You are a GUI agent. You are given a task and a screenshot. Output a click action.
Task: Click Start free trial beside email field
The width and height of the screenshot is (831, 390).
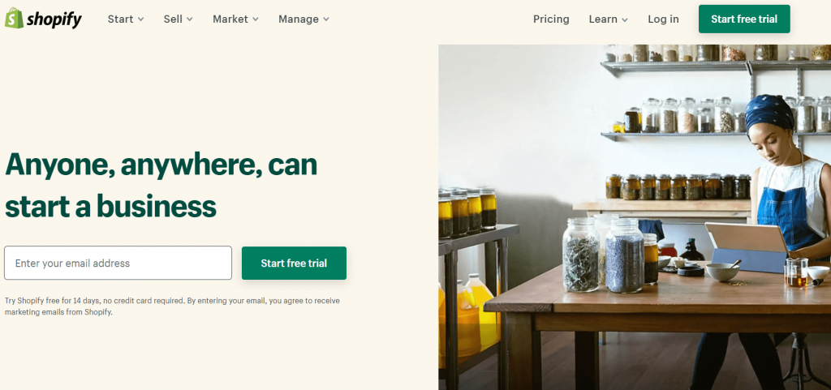(x=294, y=263)
